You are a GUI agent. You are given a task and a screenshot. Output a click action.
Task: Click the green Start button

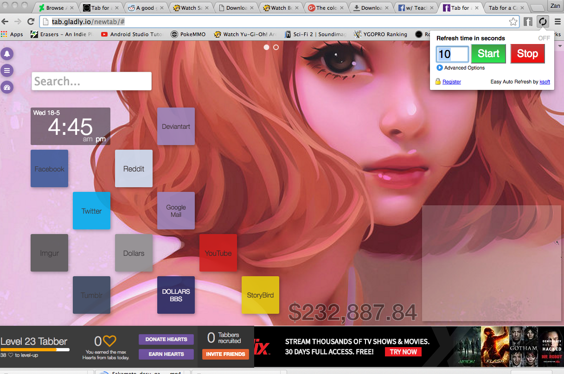(488, 54)
